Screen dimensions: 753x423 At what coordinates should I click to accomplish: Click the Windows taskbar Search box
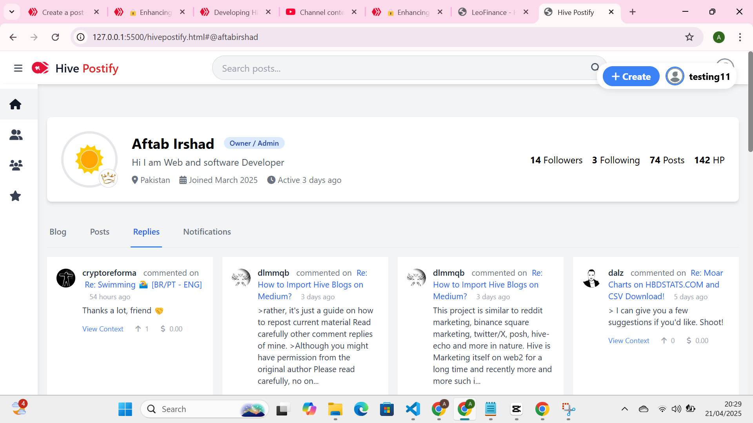pyautogui.click(x=204, y=409)
